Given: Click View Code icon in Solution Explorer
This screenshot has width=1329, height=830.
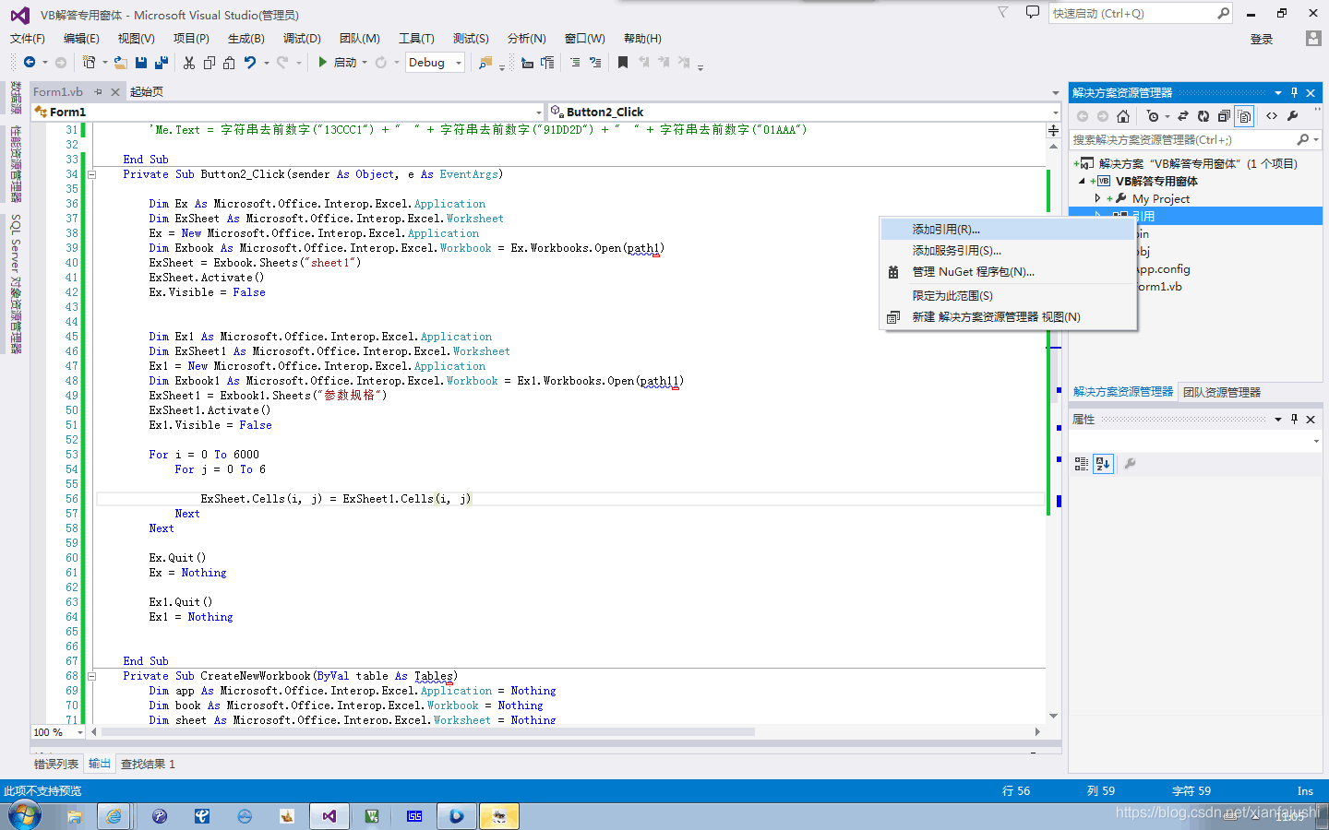Looking at the screenshot, I should coord(1272,116).
